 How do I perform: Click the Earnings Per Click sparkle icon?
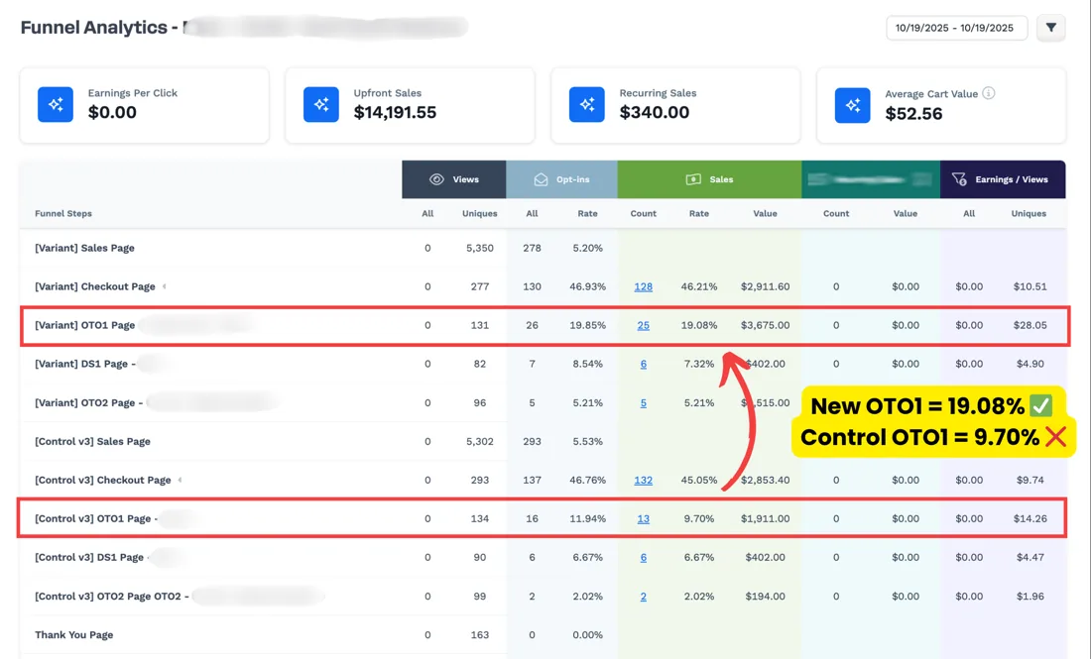coord(56,104)
